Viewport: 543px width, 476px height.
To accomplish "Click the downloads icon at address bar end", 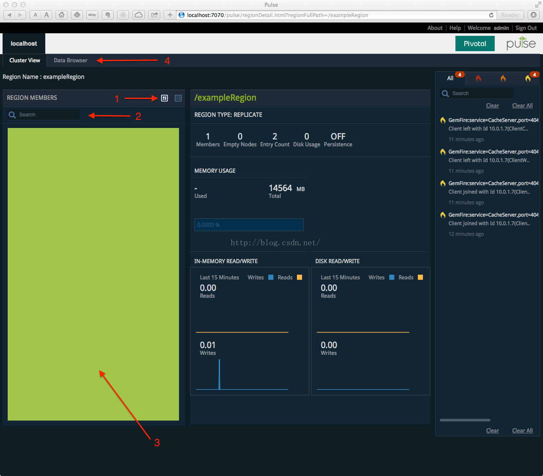I will (x=534, y=15).
